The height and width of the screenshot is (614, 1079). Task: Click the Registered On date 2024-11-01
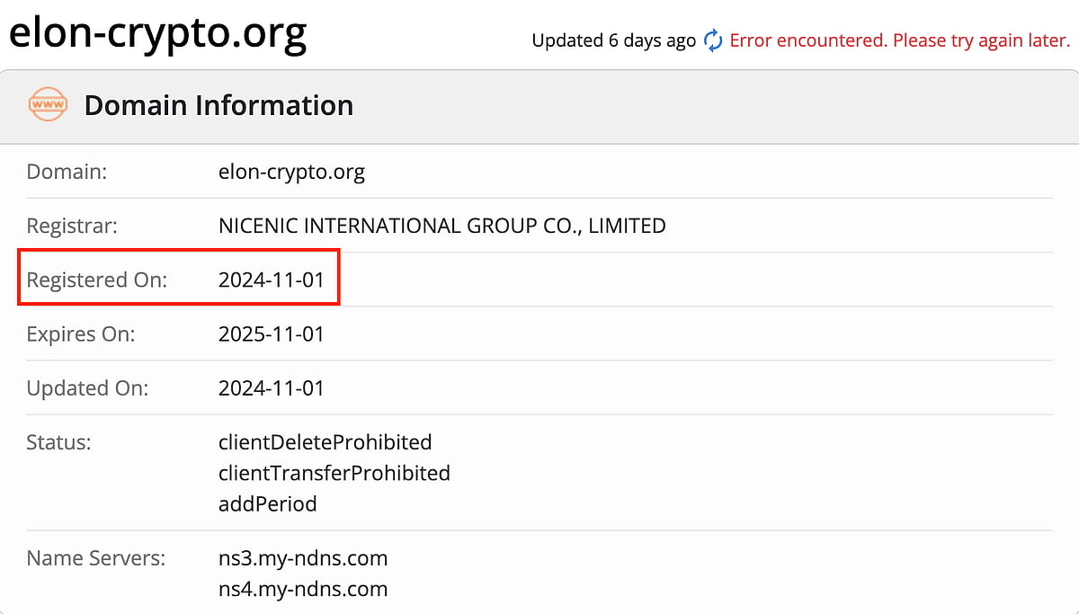point(271,280)
